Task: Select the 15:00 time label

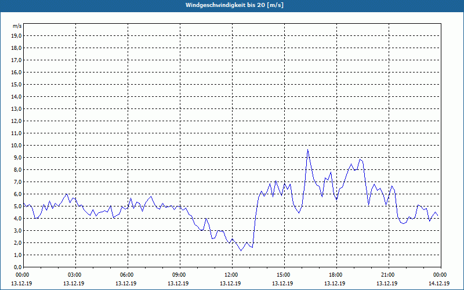Action: [x=284, y=275]
